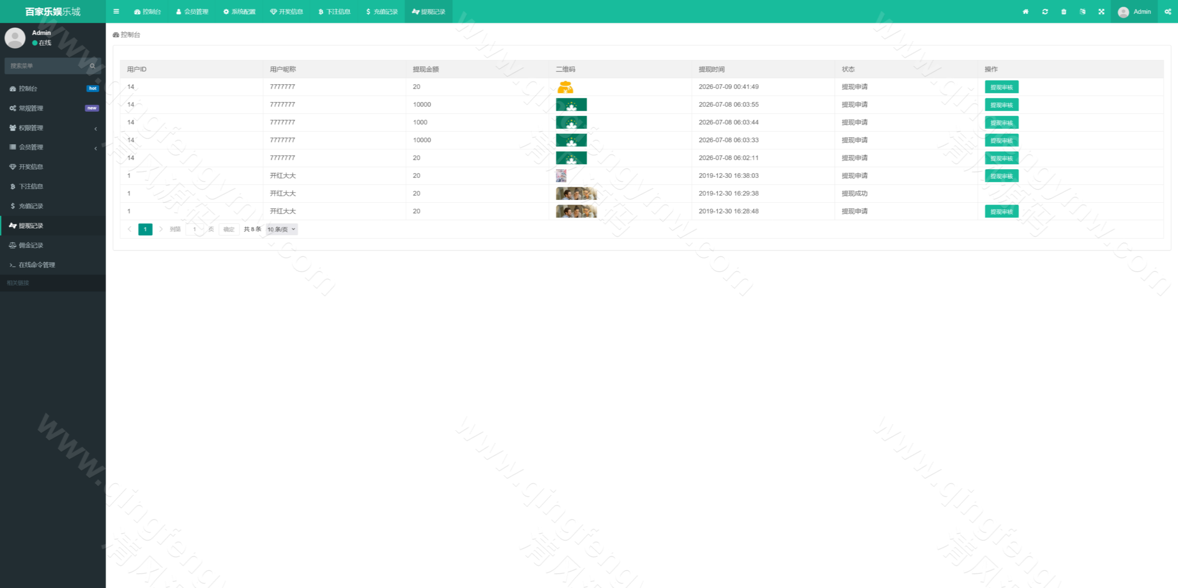Click the refresh icon in the top bar
The width and height of the screenshot is (1178, 588).
pyautogui.click(x=1045, y=11)
